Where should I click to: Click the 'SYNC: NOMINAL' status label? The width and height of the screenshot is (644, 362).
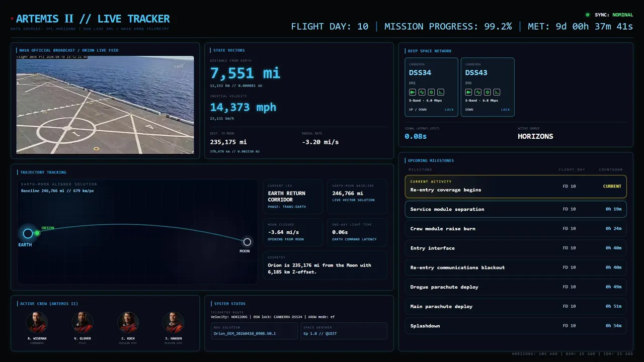coord(614,15)
